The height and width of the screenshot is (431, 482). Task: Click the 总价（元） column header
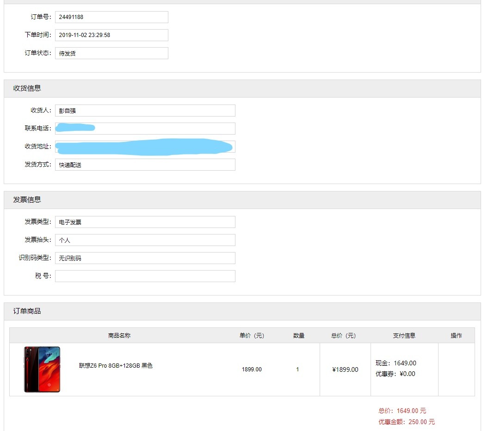coord(343,335)
